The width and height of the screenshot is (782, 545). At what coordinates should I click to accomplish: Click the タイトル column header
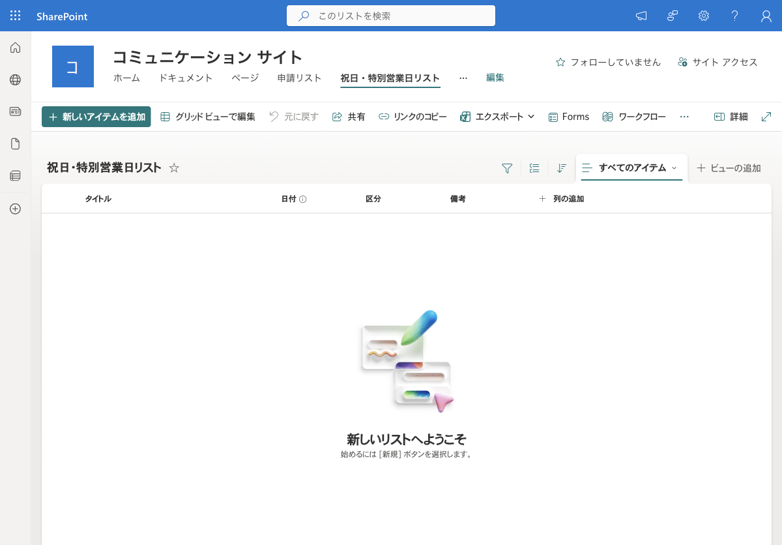98,199
